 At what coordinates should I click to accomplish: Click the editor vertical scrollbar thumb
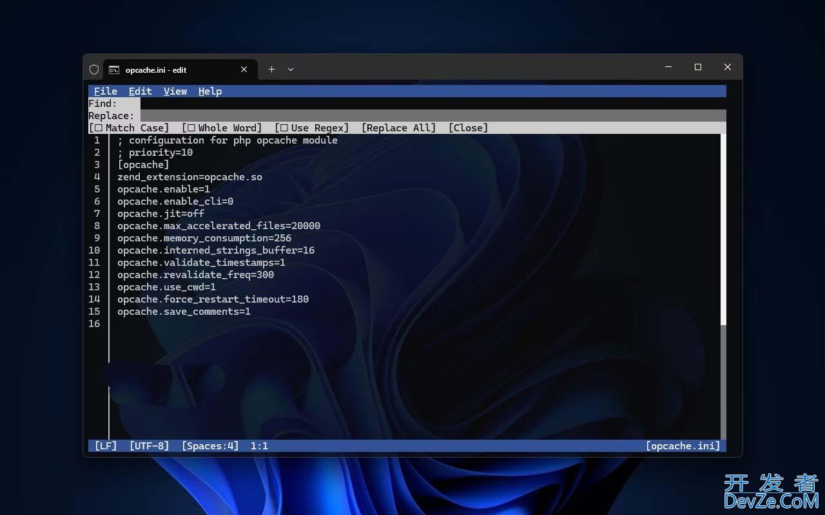723,229
